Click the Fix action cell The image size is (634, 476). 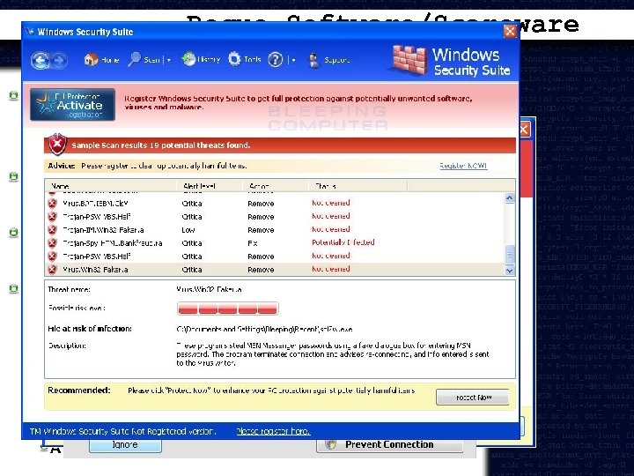253,243
